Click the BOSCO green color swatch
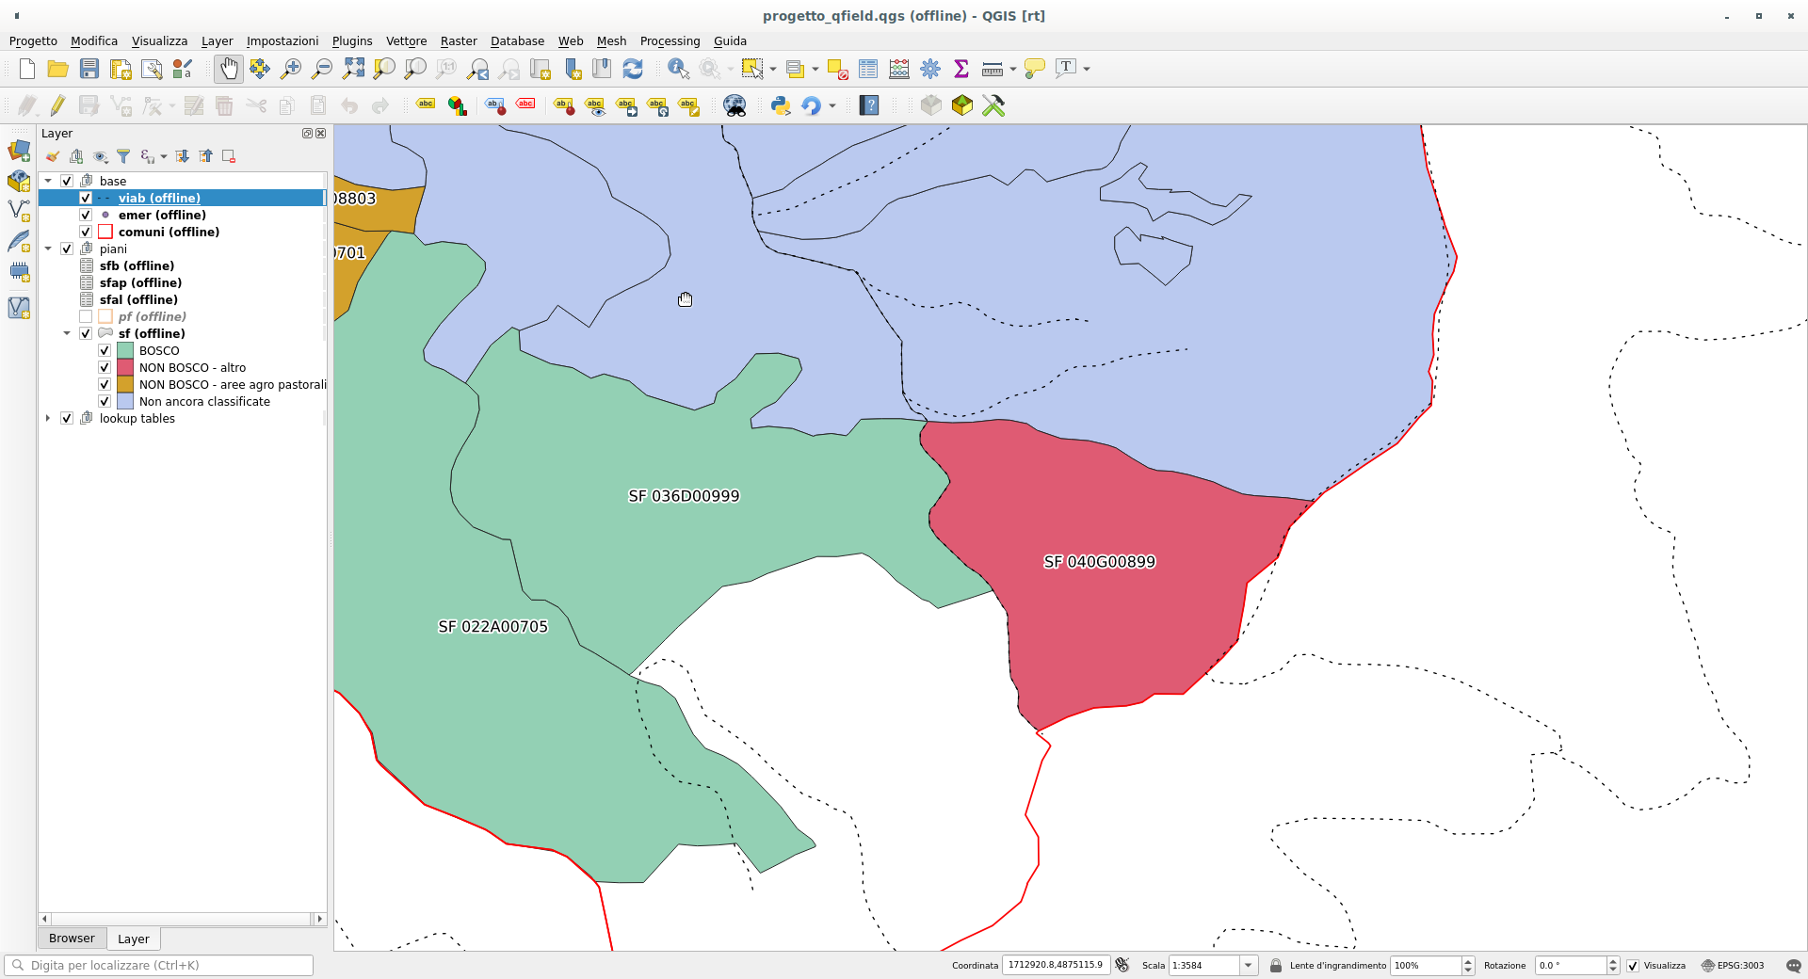The width and height of the screenshot is (1808, 979). [125, 350]
